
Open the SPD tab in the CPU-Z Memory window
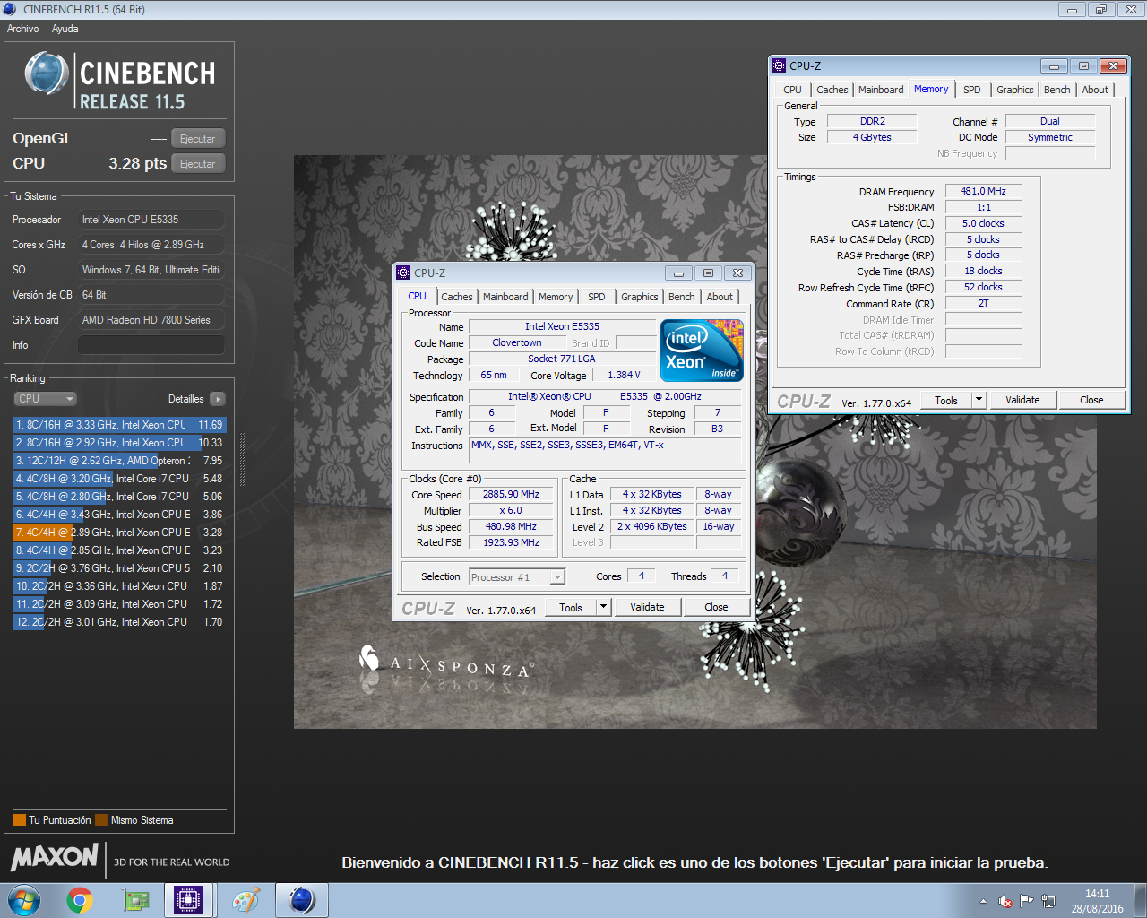click(972, 90)
